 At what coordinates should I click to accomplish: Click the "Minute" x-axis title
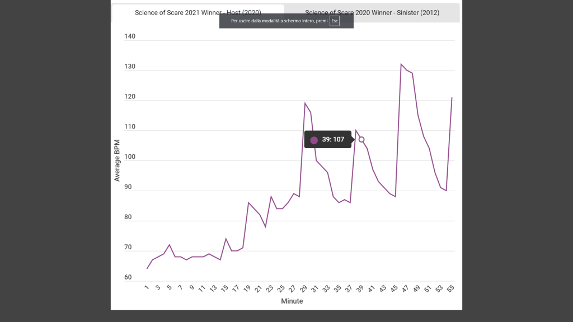pos(292,301)
